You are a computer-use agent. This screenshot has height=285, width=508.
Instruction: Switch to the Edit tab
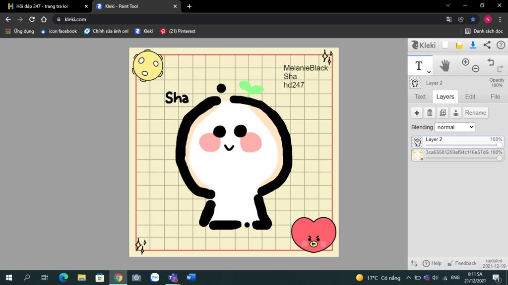click(x=470, y=96)
